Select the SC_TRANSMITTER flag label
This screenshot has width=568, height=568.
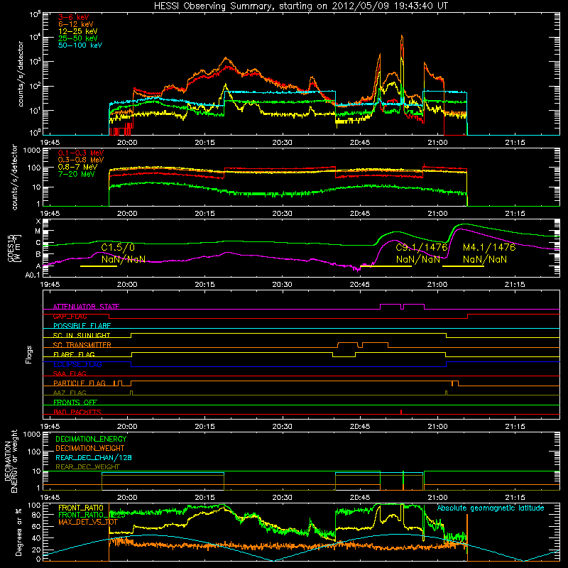[x=82, y=345]
